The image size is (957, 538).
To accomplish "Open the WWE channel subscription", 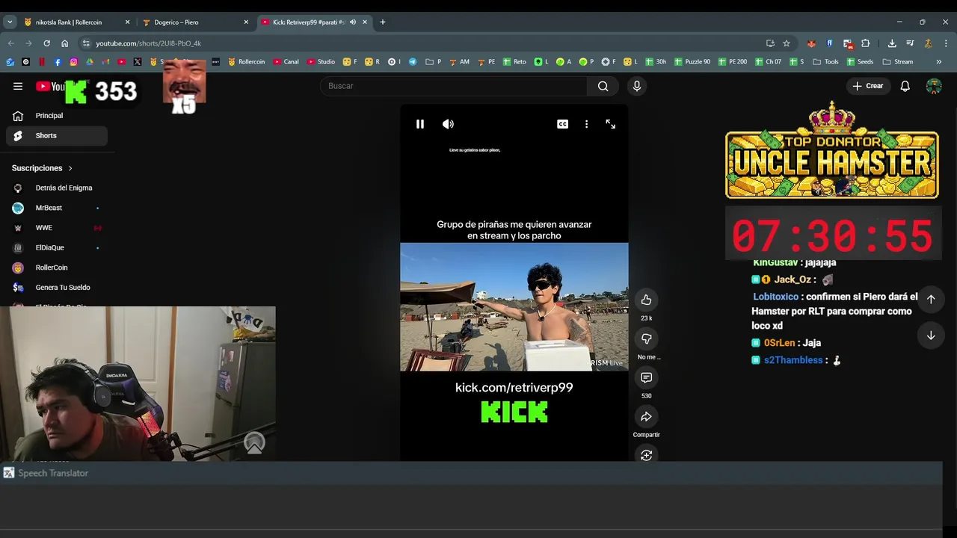I will [57, 228].
